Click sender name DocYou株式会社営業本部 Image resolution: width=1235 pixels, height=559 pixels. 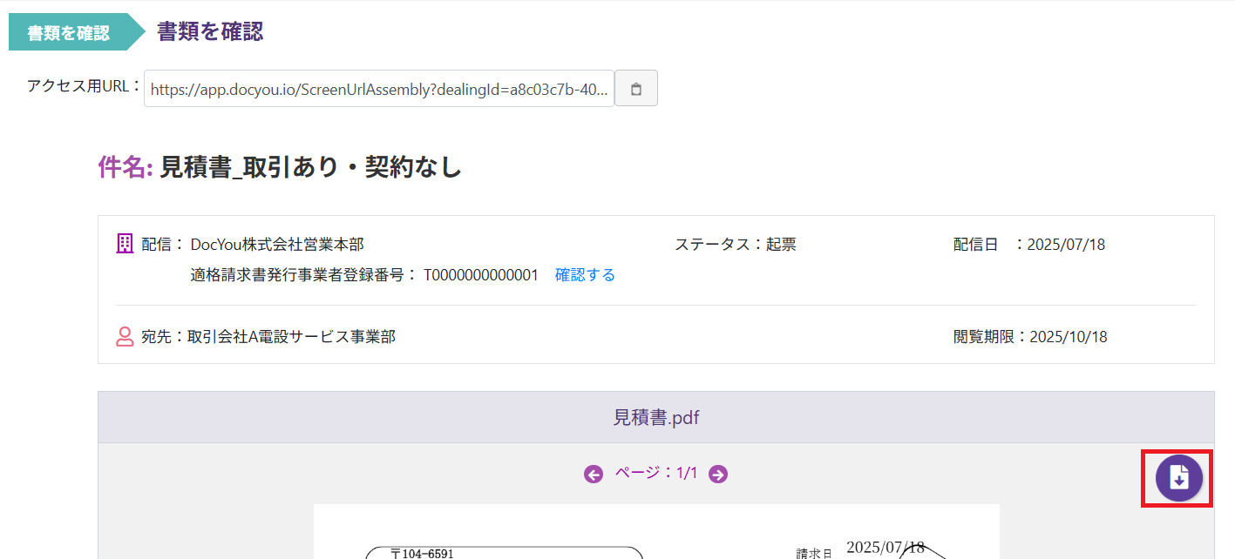pos(277,245)
